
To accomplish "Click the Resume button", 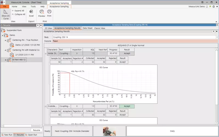I will pos(36,130).
